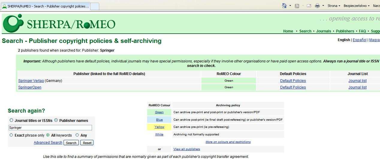Print the page with the printer icon
The width and height of the screenshot is (380, 160).
[317, 6]
